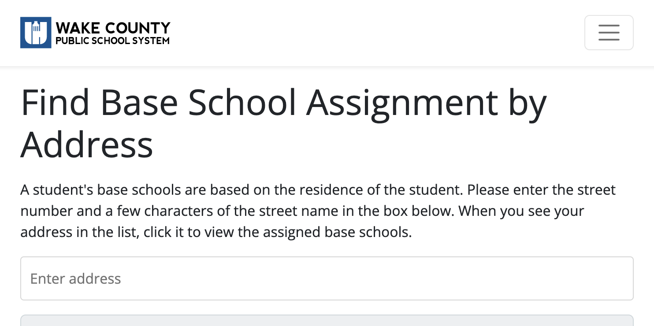The width and height of the screenshot is (654, 326).
Task: Click "PUBLIC SCHOOL SYSTEM" text in logo
Action: click(x=112, y=41)
